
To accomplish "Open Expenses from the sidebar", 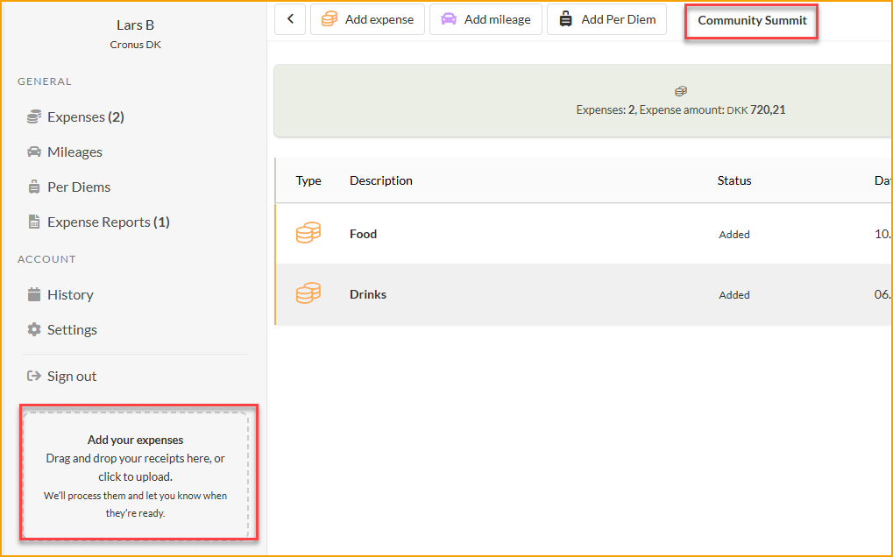I will tap(85, 116).
